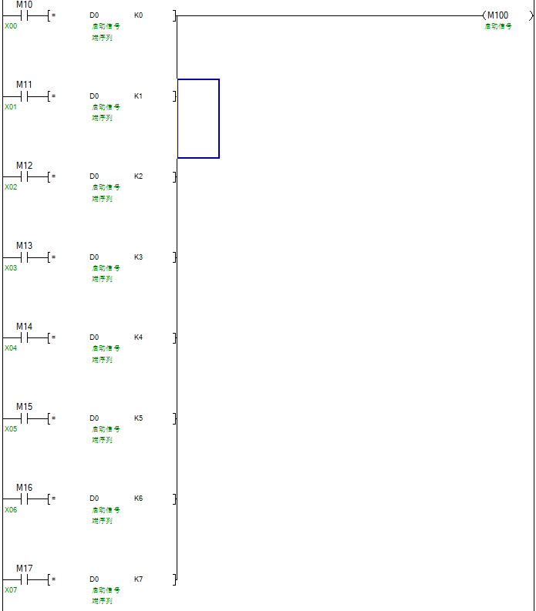Click D0 operand on the M10 rung
The width and height of the screenshot is (536, 611).
(94, 15)
